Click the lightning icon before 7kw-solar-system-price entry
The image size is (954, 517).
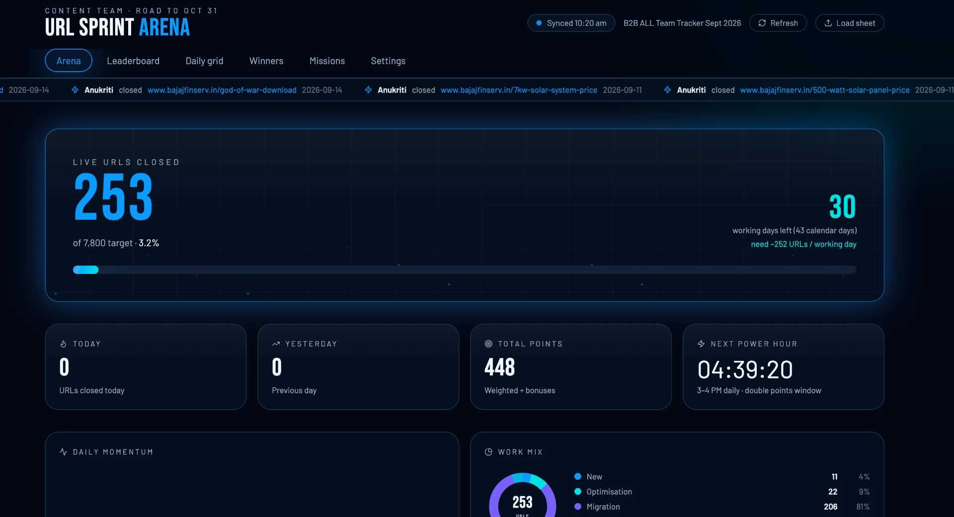[368, 90]
